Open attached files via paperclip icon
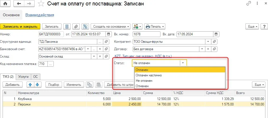 click(76, 27)
